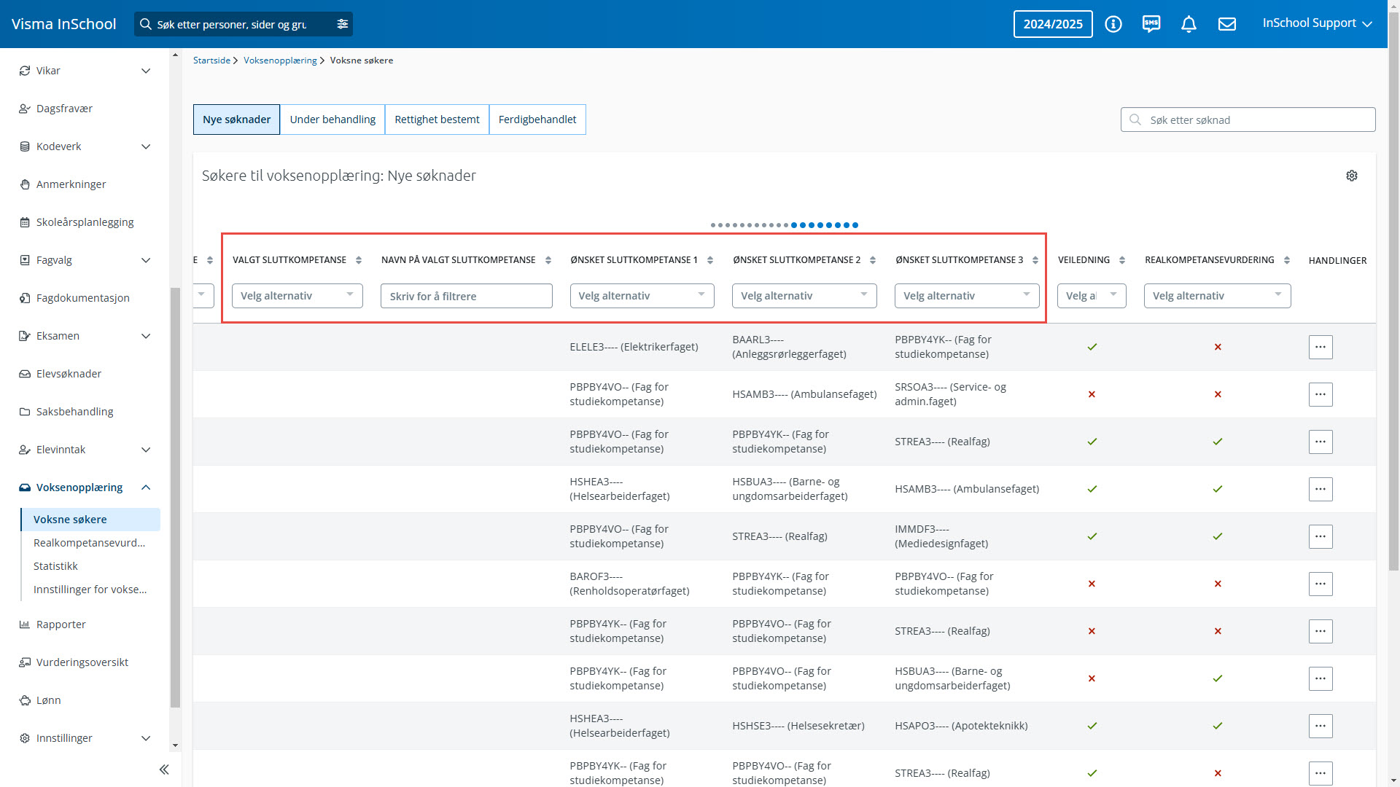1400x787 pixels.
Task: Switch to Under behandling tab
Action: tap(332, 120)
